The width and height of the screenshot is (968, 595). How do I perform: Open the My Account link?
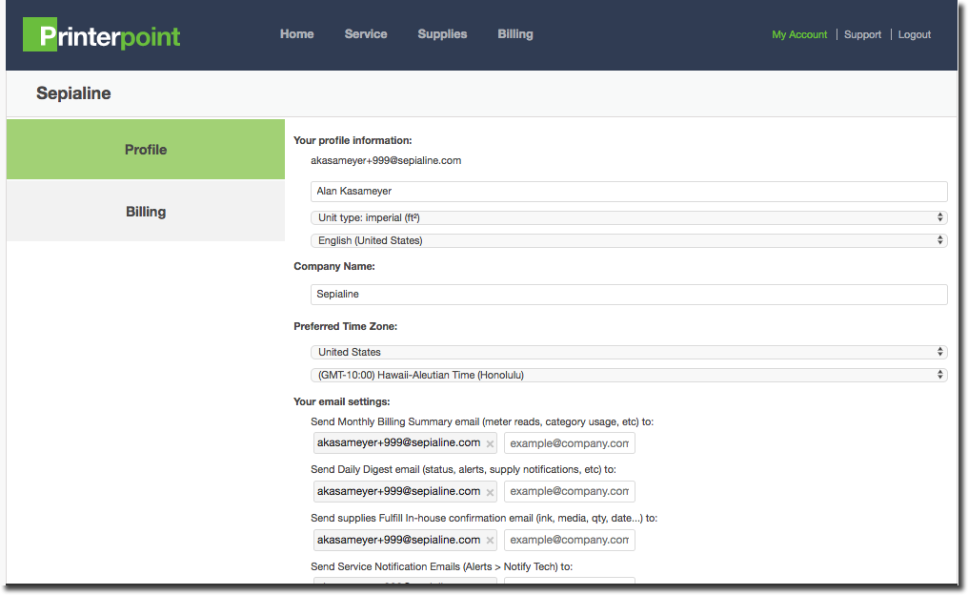(x=799, y=34)
